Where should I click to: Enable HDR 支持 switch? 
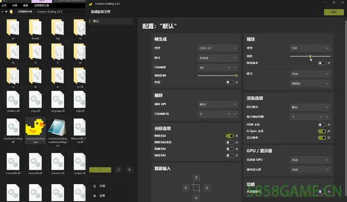click(322, 125)
